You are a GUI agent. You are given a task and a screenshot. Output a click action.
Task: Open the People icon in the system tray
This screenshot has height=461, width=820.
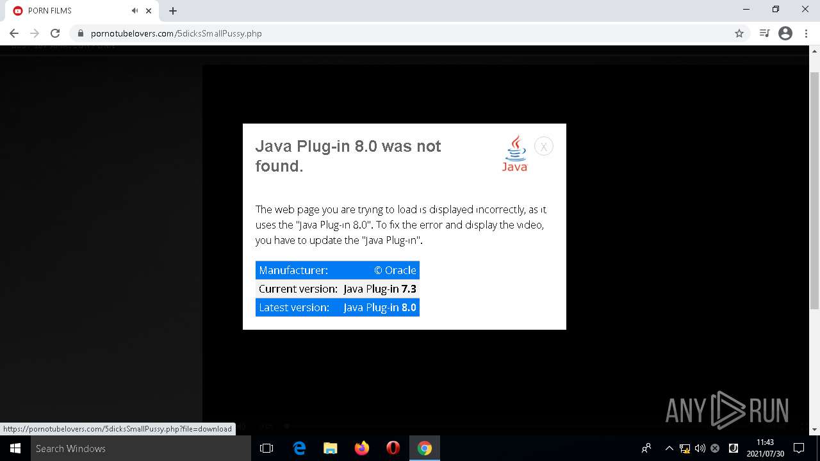tap(646, 448)
